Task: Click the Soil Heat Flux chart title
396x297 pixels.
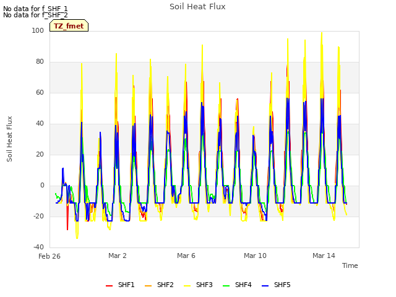Action: click(x=197, y=7)
